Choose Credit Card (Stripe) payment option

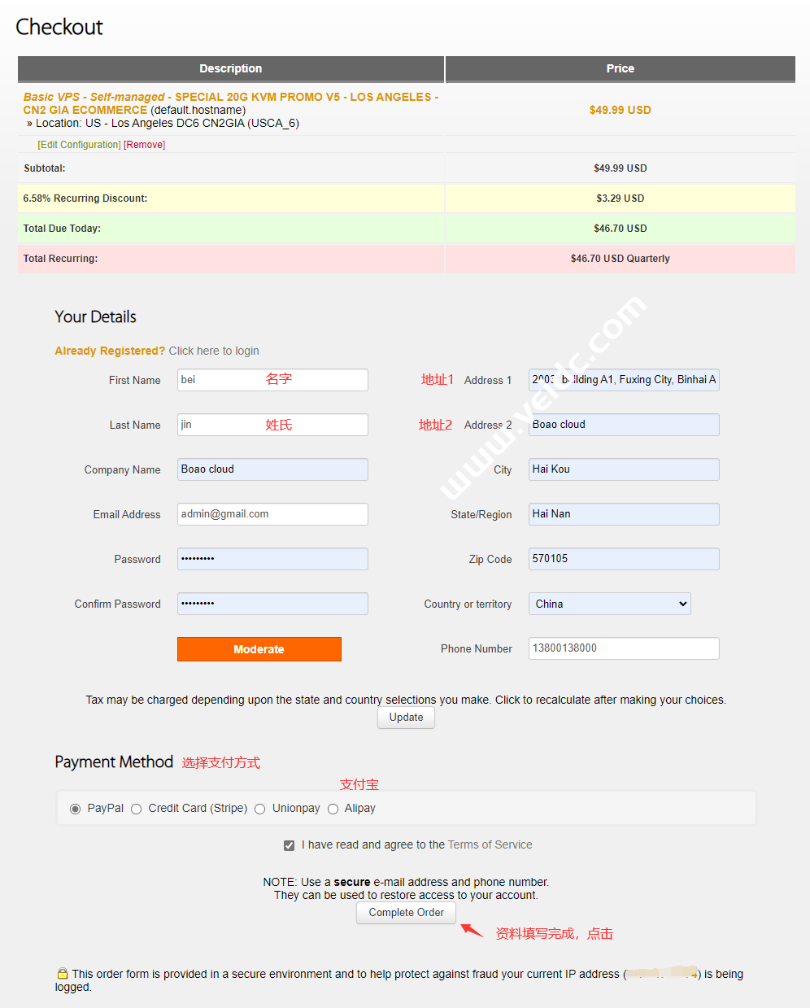tap(137, 809)
